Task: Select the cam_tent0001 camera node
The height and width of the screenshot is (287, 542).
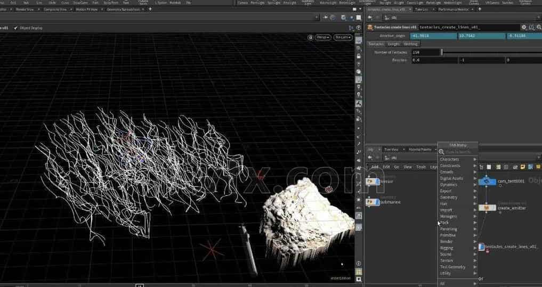Action: coord(487,181)
